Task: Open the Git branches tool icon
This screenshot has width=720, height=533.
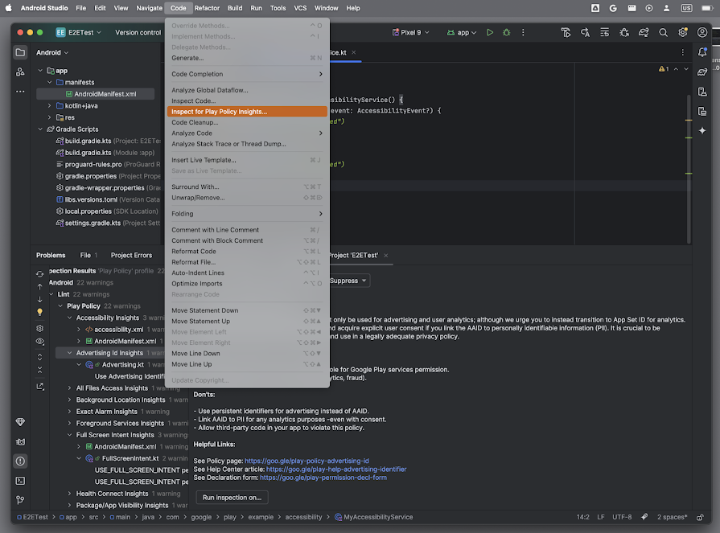Action: pyautogui.click(x=20, y=500)
